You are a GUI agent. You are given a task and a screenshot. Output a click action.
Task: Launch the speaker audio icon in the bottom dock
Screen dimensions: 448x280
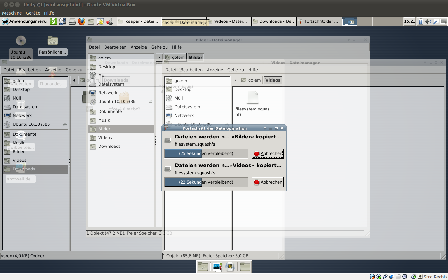click(230, 267)
